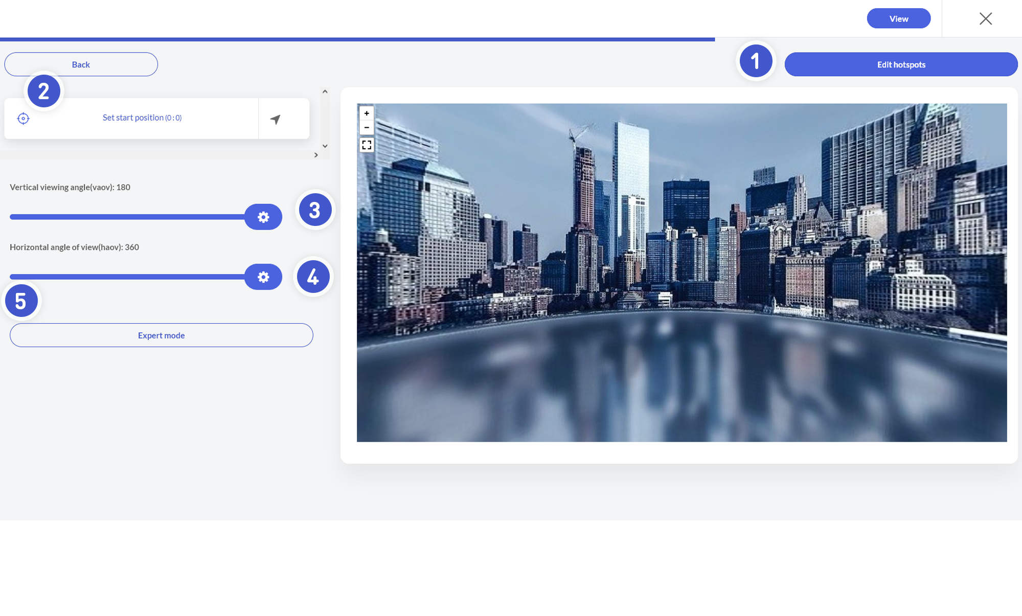Zoom out of the panorama preview
Screen dimensions: 1022x616
click(x=367, y=127)
